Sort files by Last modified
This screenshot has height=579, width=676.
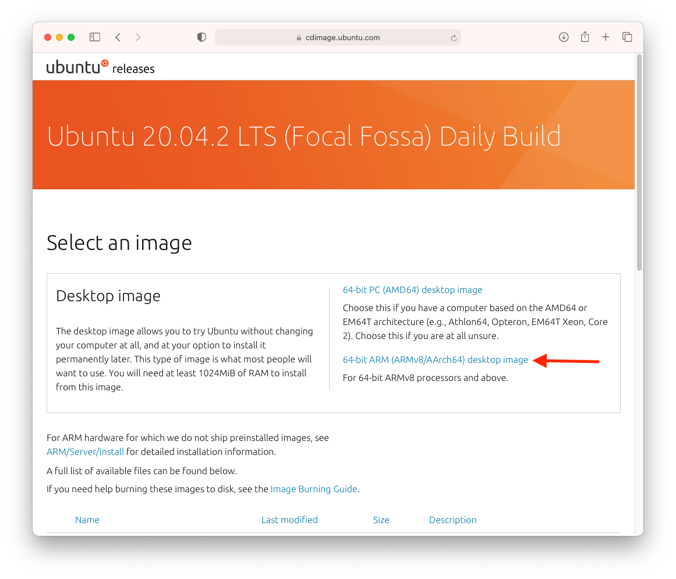click(x=289, y=520)
